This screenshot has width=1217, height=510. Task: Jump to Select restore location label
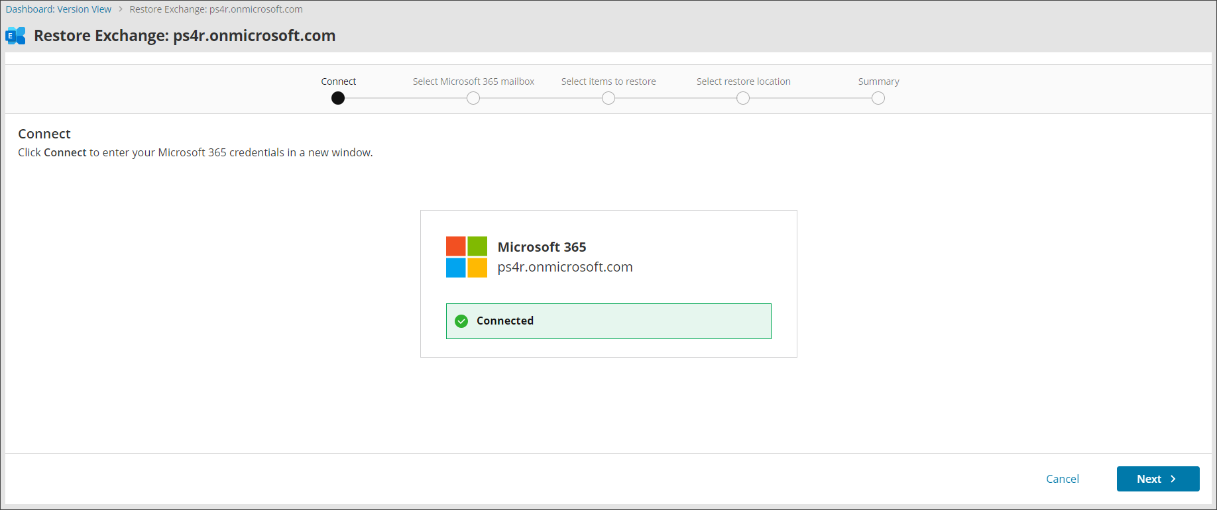click(x=743, y=81)
